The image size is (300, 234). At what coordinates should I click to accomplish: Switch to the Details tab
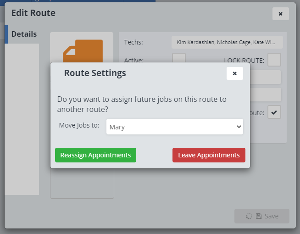(x=24, y=34)
